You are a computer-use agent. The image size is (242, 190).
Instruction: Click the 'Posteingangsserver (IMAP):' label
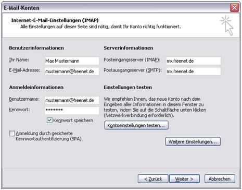point(132,60)
